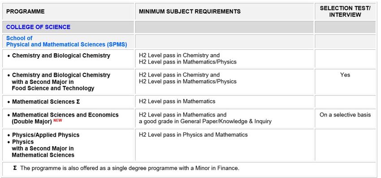Click the PROGRAMME column header
The height and width of the screenshot is (178, 381).
click(x=25, y=11)
